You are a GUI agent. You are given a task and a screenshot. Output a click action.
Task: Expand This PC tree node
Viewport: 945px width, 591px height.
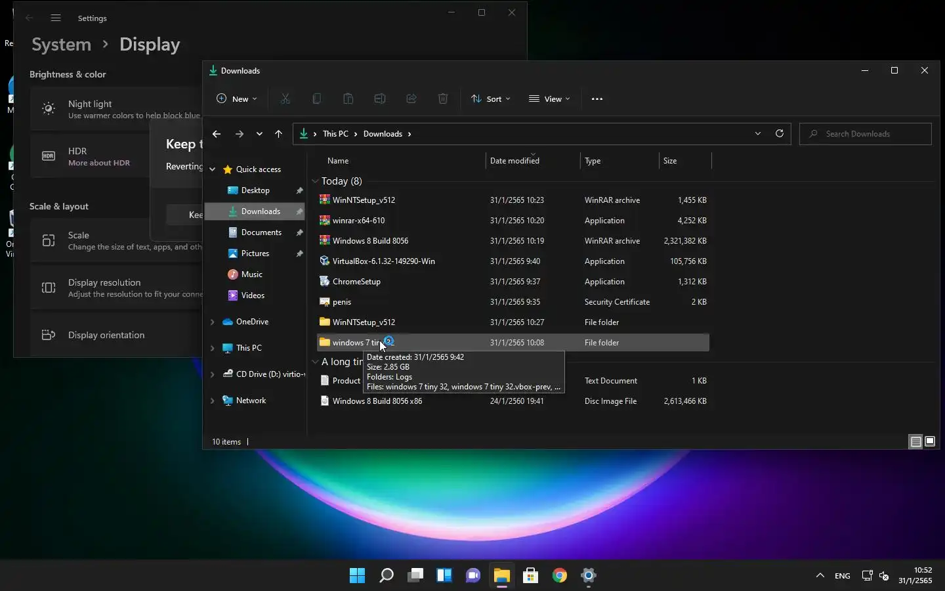(x=213, y=348)
